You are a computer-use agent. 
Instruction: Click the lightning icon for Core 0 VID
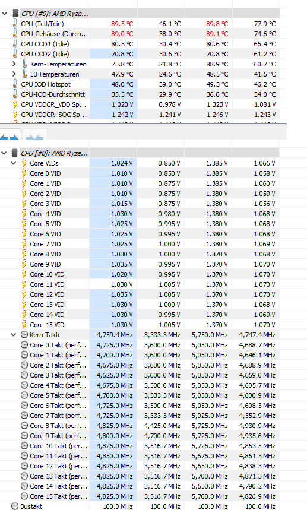[x=24, y=173]
